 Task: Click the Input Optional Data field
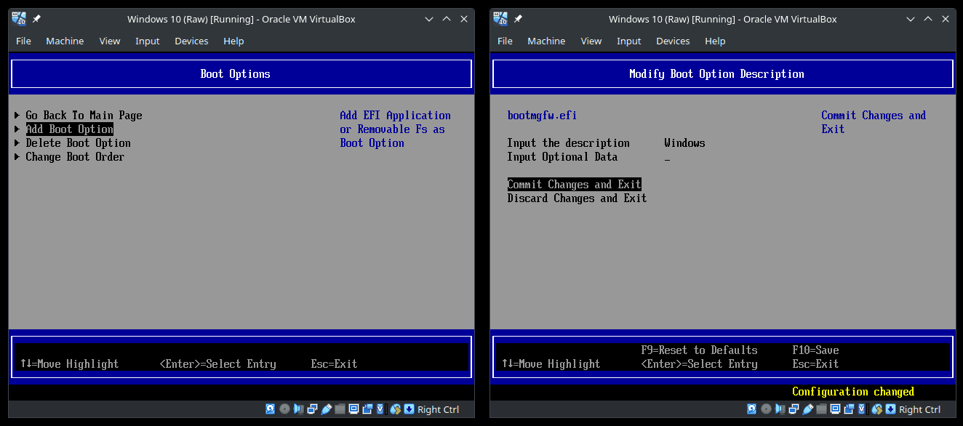pyautogui.click(x=667, y=158)
